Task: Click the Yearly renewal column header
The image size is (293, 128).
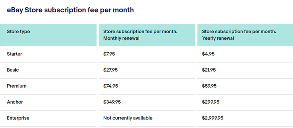Action: (245, 35)
